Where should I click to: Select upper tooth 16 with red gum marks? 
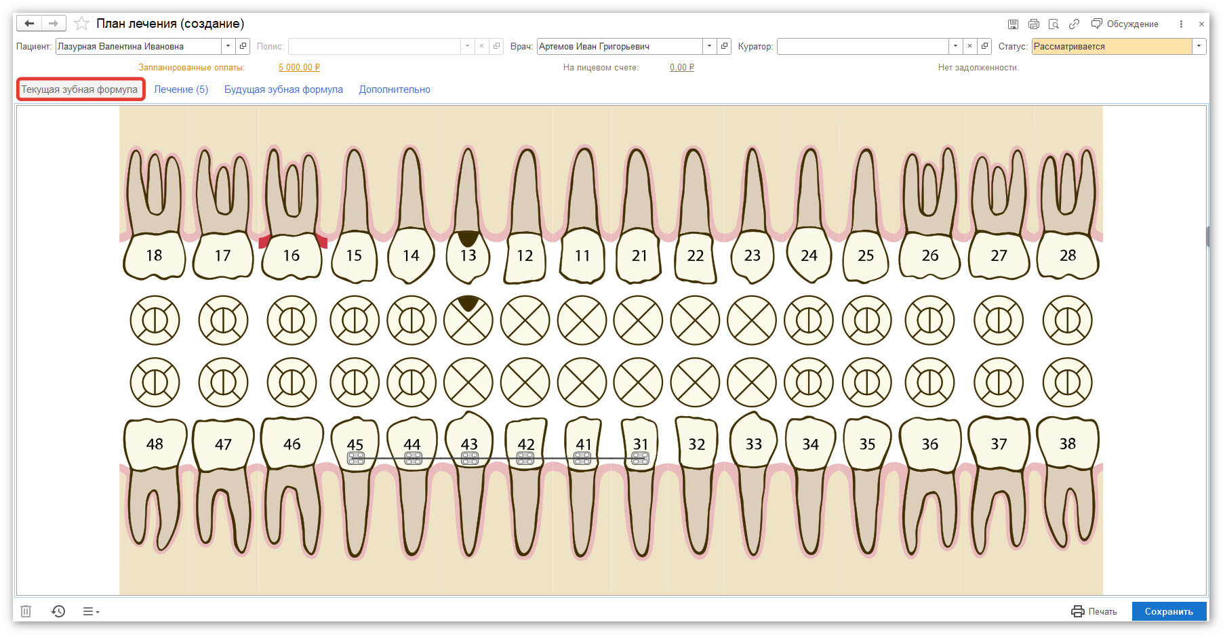[x=292, y=213]
